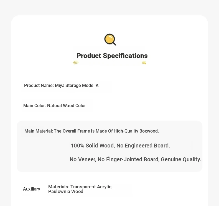Click the 100% Solid Wood, No Engineered Board line

[x=120, y=146]
